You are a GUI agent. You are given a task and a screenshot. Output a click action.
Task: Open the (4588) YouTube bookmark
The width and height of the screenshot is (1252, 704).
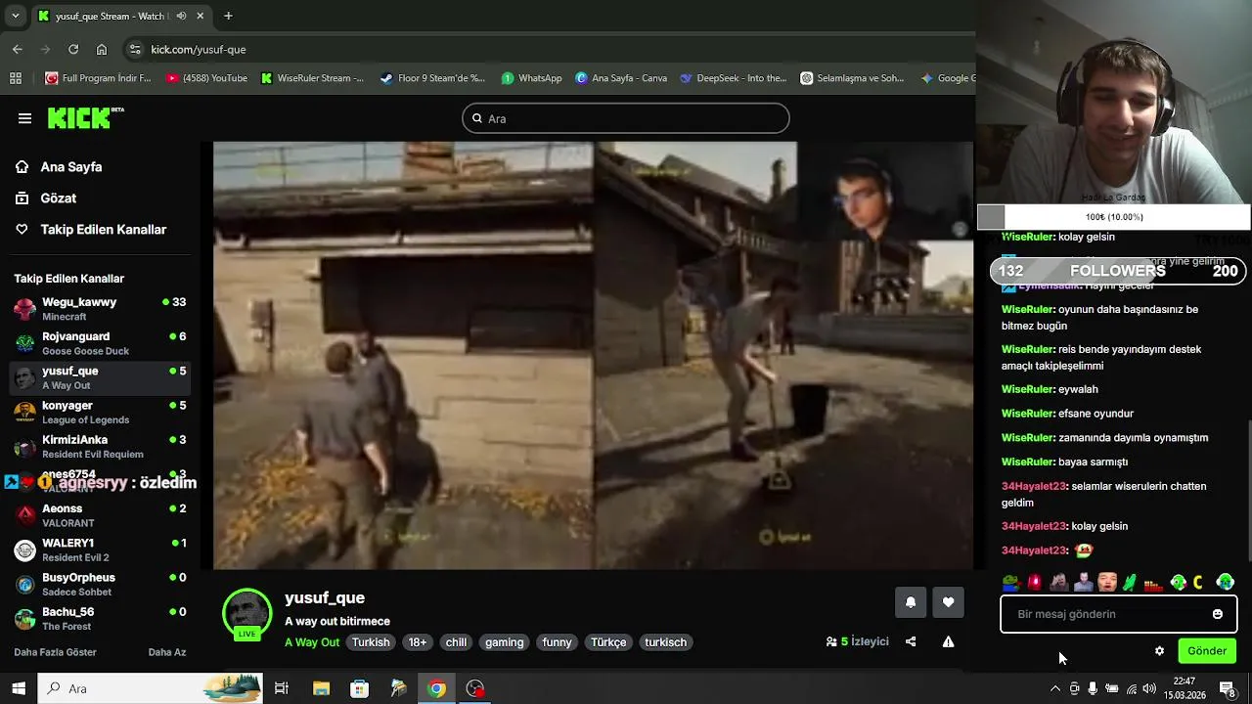(207, 78)
